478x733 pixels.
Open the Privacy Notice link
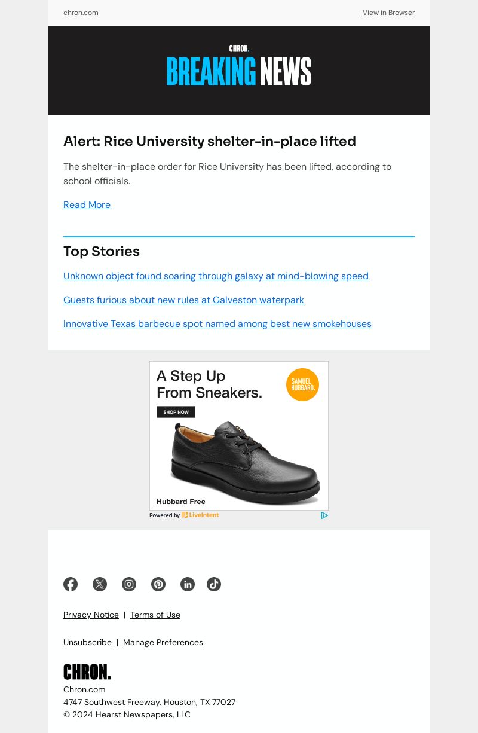pos(91,615)
